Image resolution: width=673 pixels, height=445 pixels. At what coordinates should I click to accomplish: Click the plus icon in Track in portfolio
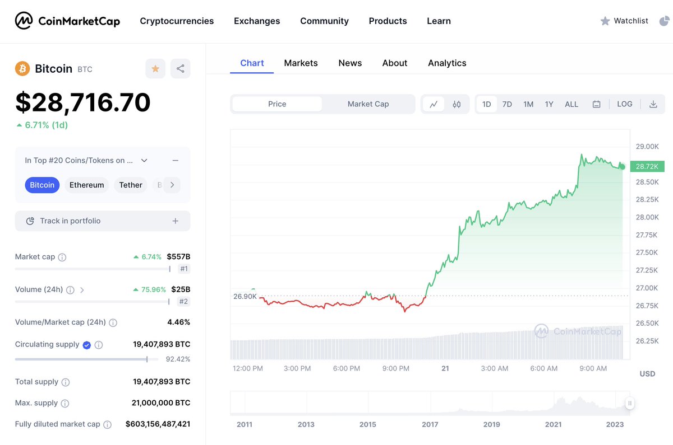tap(176, 221)
